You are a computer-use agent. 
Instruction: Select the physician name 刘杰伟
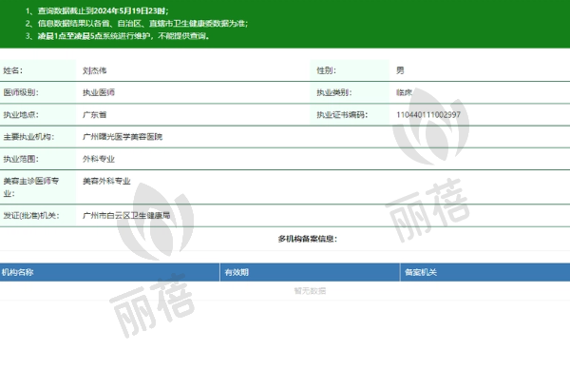(x=94, y=70)
